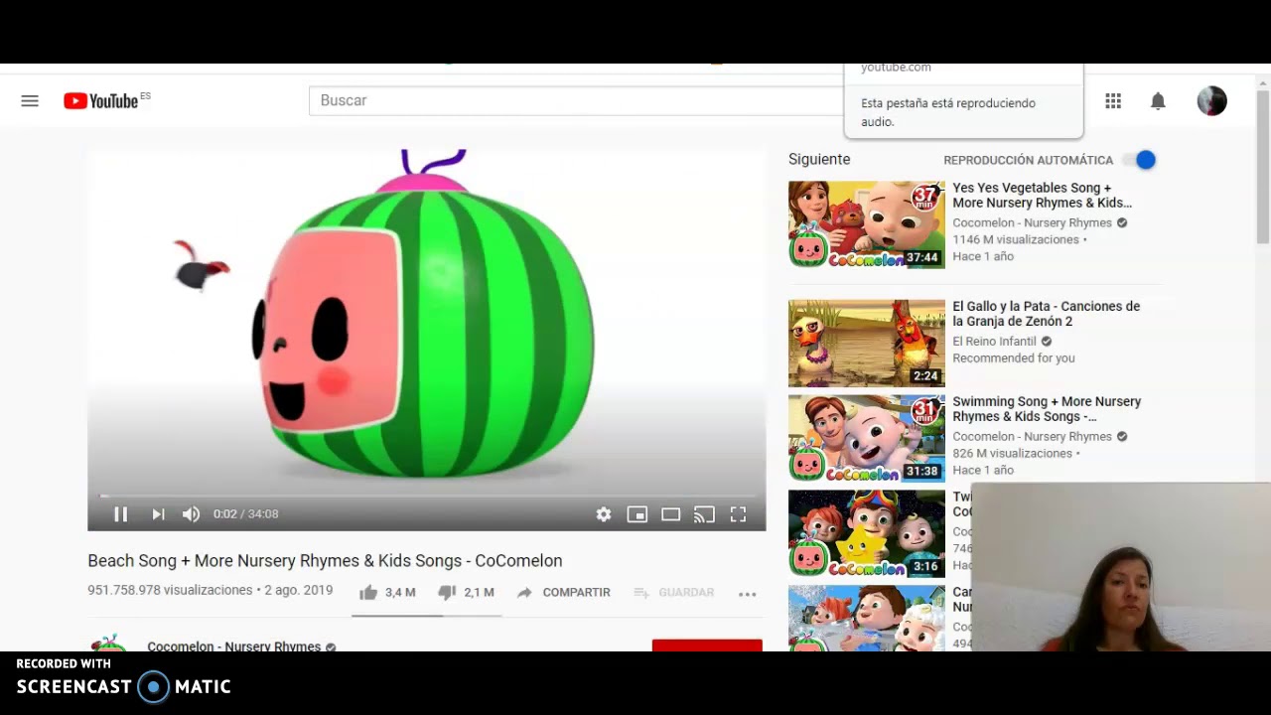Open Swimming Song thumbnail

click(867, 438)
